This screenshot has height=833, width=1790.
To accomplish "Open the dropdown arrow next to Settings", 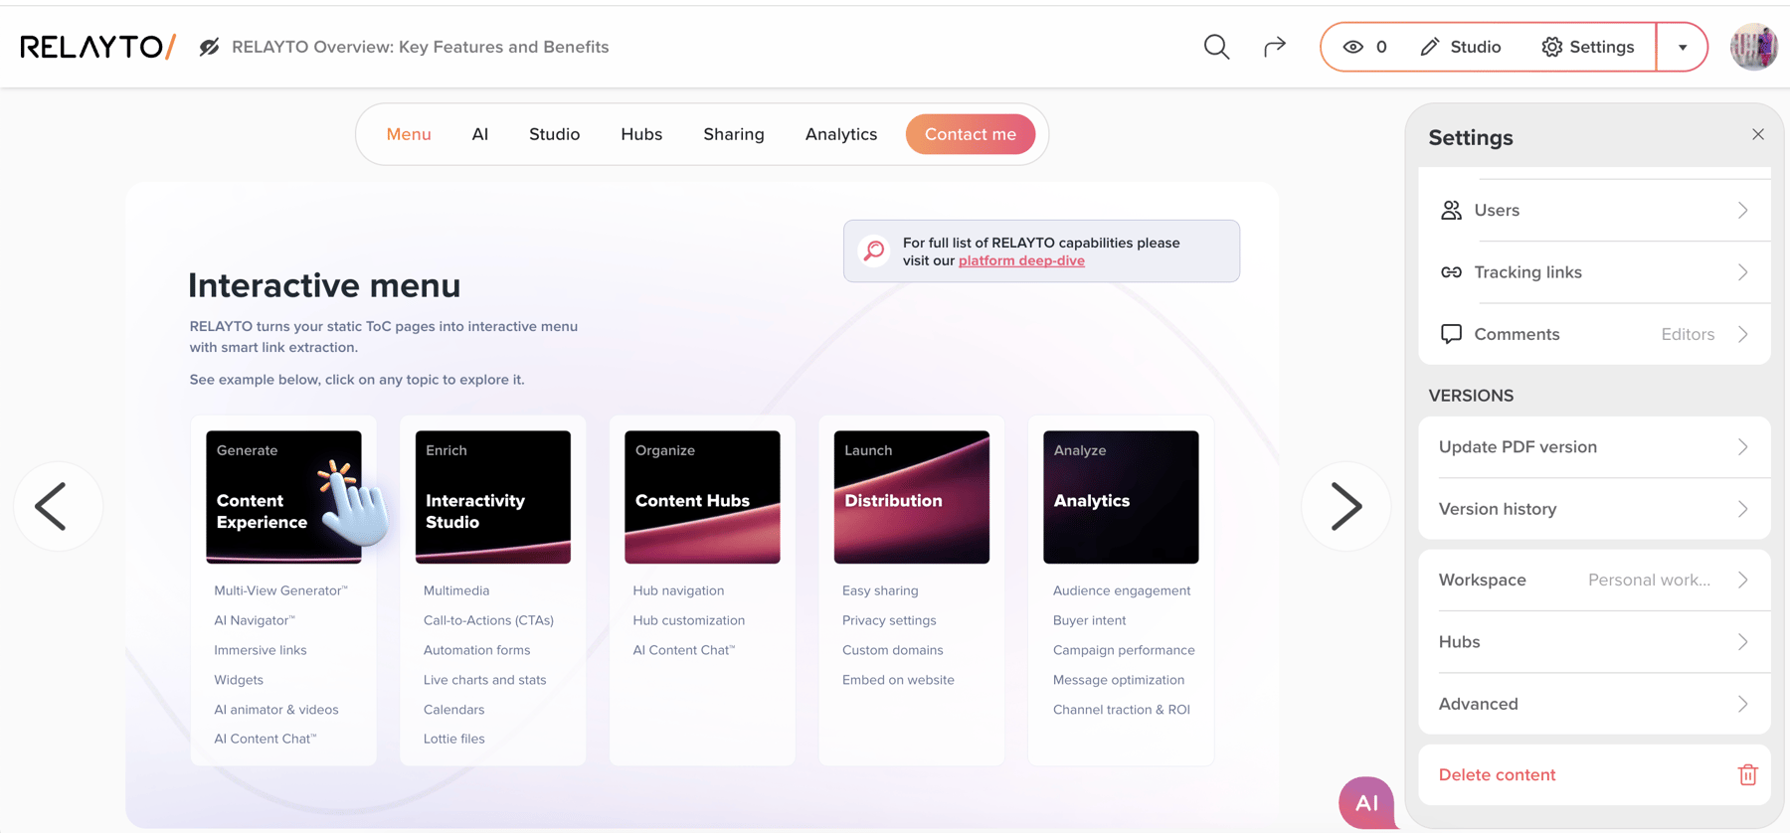I will [x=1683, y=47].
